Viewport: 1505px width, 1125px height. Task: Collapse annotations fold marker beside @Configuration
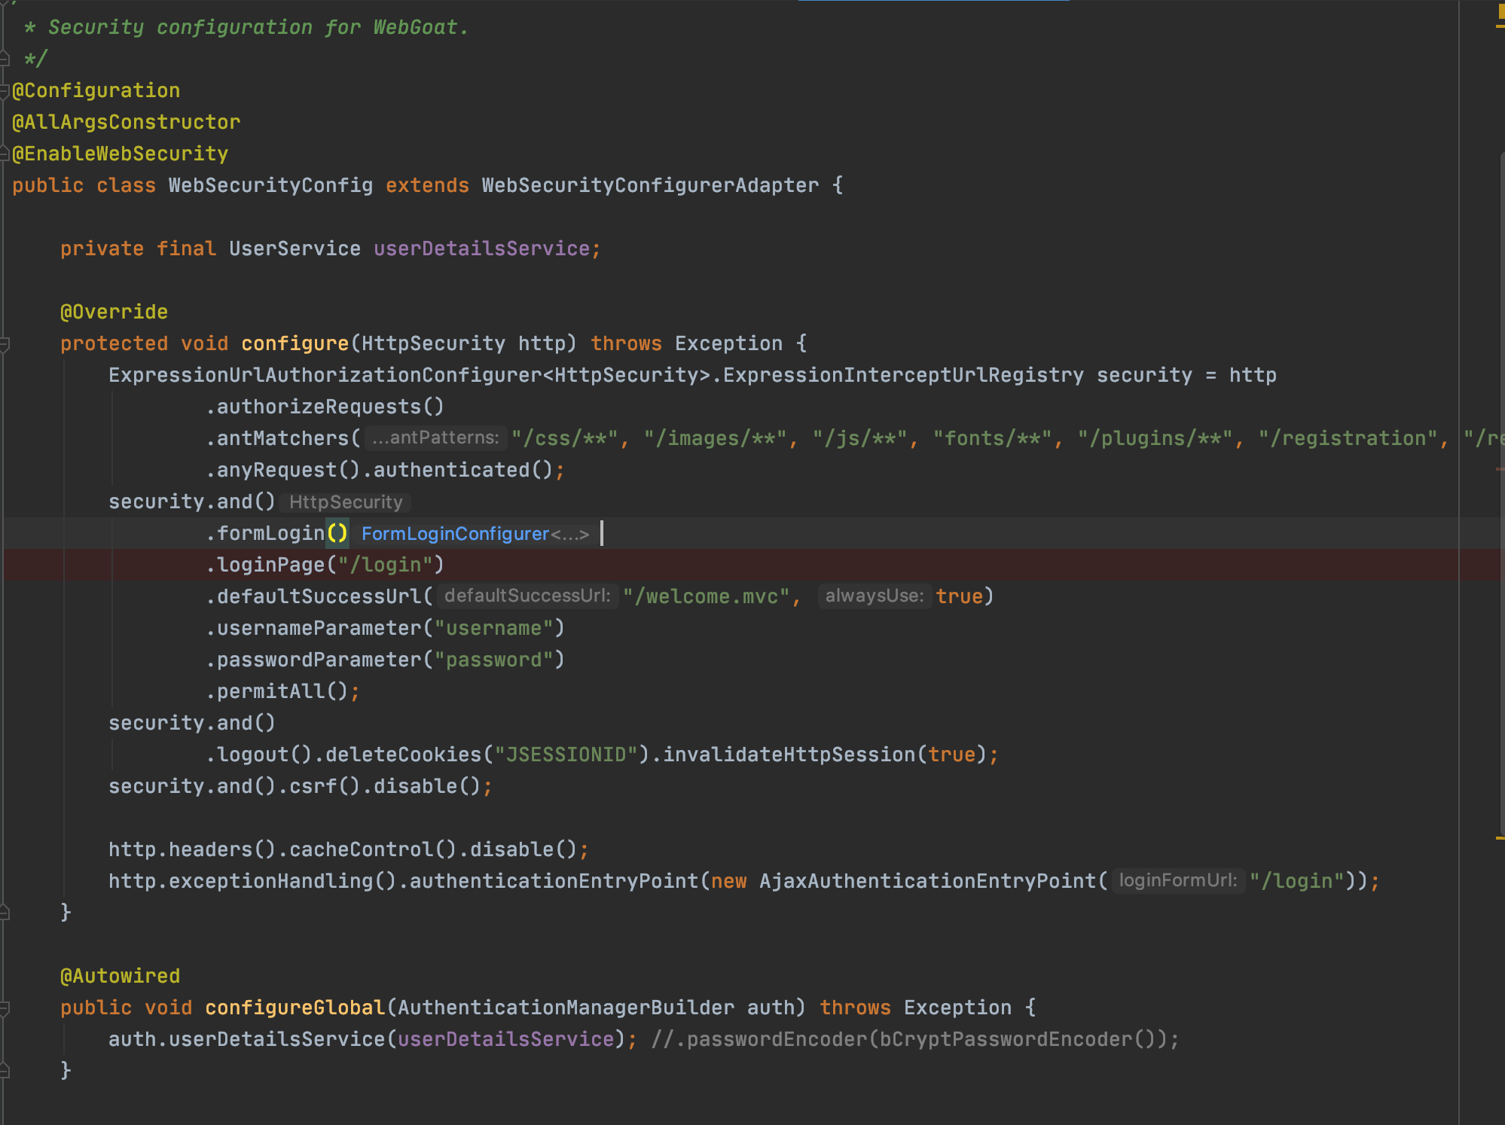[x=5, y=91]
